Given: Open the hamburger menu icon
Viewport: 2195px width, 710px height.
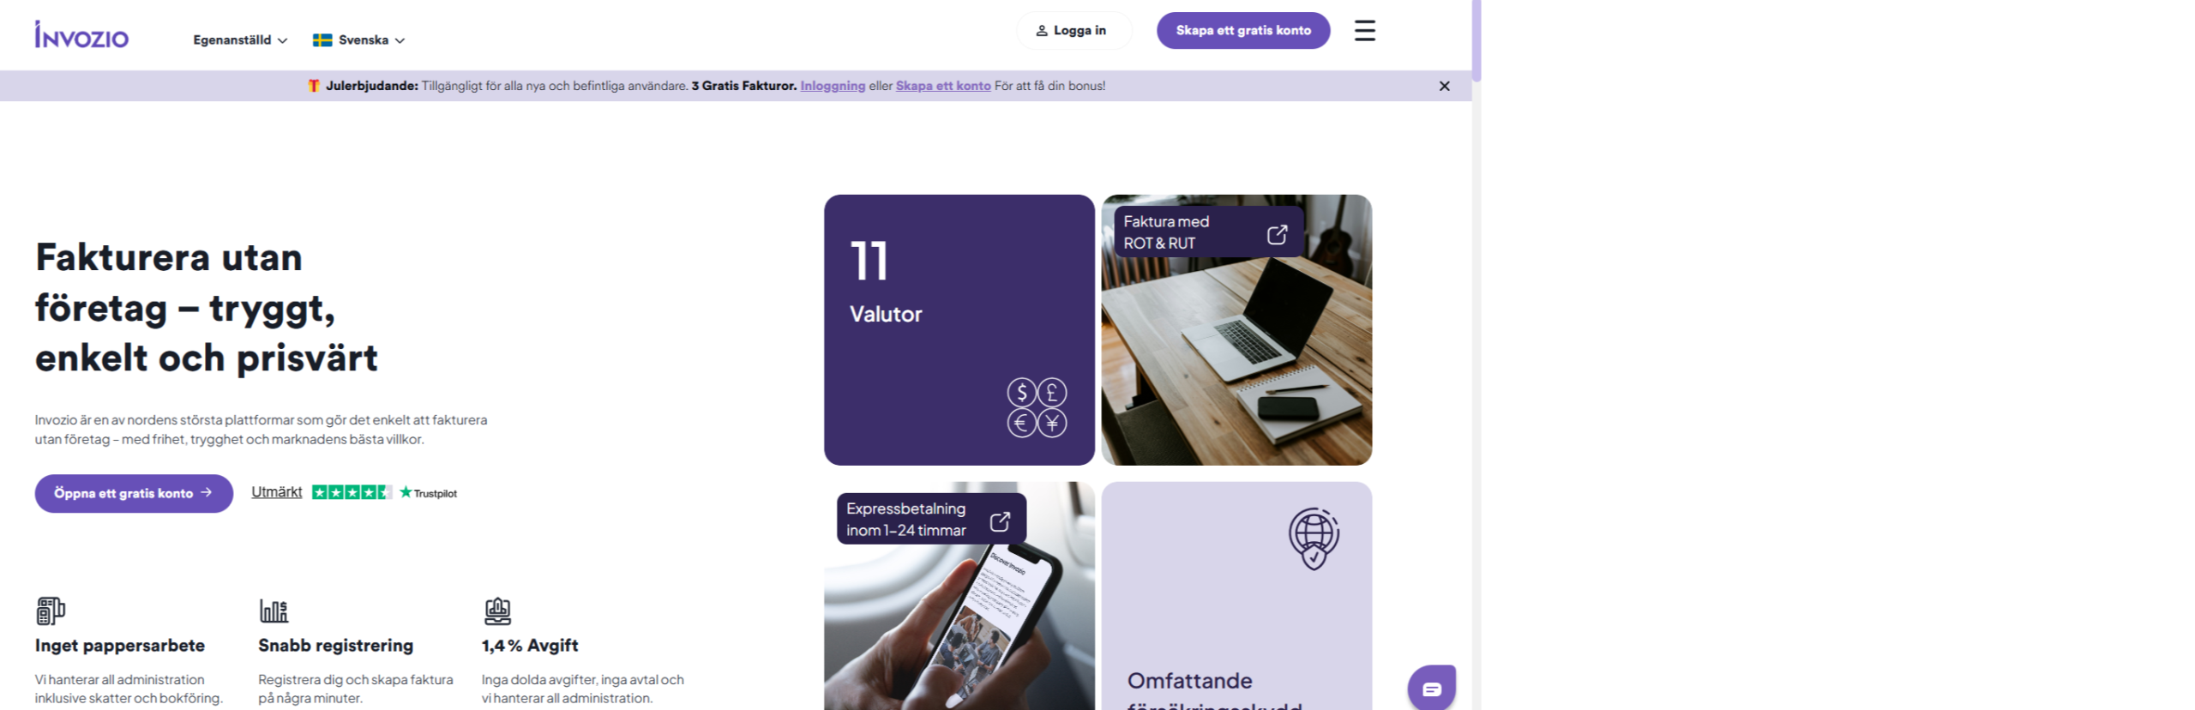Looking at the screenshot, I should (x=1364, y=31).
